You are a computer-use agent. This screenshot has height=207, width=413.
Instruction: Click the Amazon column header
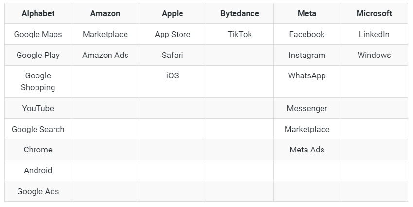tap(105, 14)
